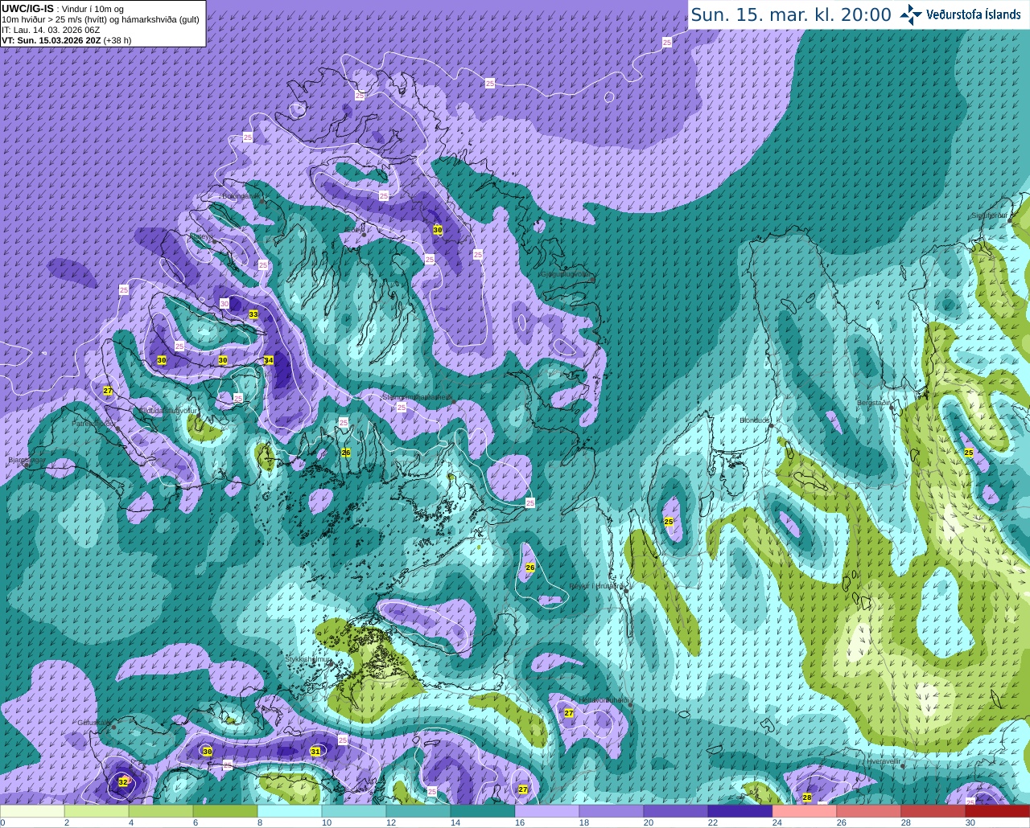Image resolution: width=1030 pixels, height=828 pixels.
Task: Click the 10–12 m/s legend swatch
Action: click(354, 811)
